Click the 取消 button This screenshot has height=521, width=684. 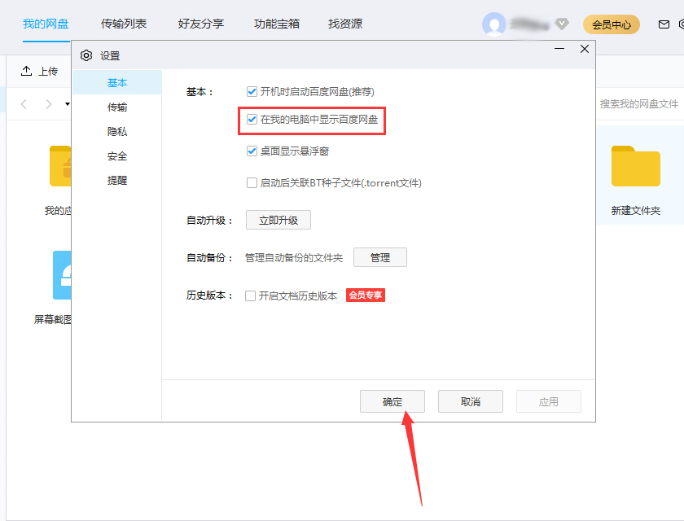pos(471,401)
